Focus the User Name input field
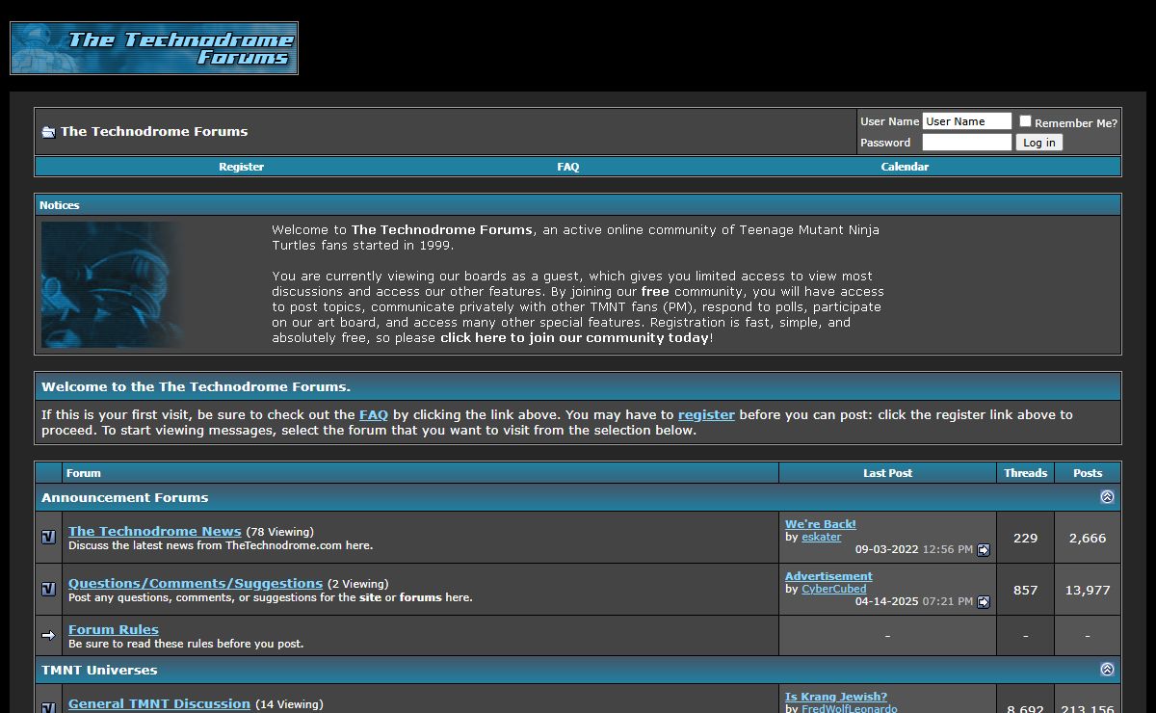Screen dimensions: 1156x713 click(x=966, y=121)
